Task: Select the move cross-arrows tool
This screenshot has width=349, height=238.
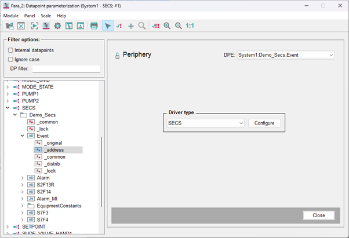Action: pos(130,26)
